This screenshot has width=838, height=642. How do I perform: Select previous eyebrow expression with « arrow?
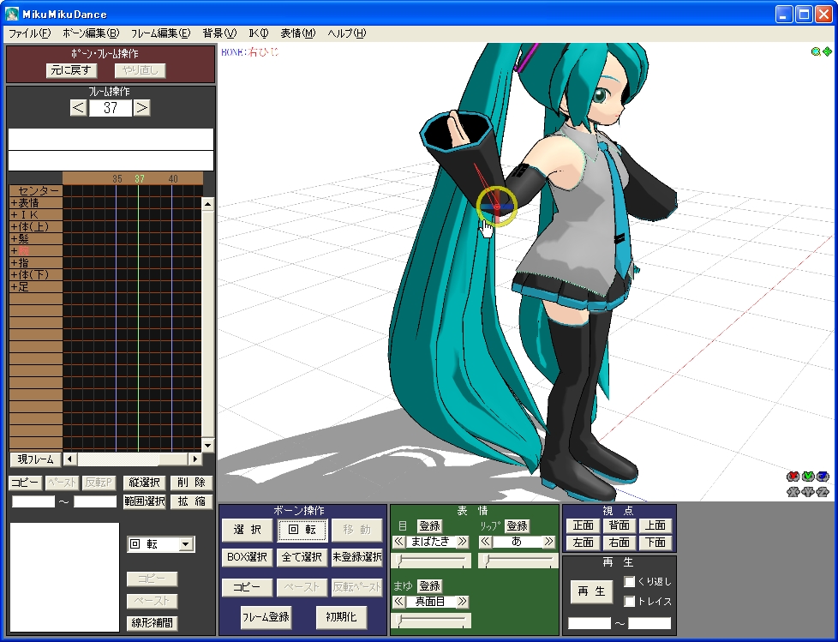pyautogui.click(x=398, y=602)
